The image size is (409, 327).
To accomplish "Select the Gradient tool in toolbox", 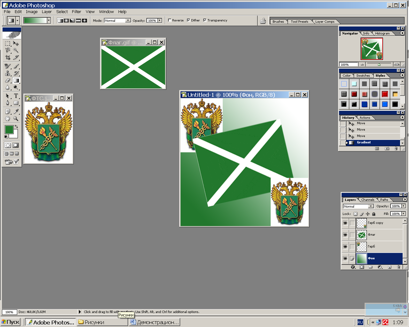I will pos(16,80).
